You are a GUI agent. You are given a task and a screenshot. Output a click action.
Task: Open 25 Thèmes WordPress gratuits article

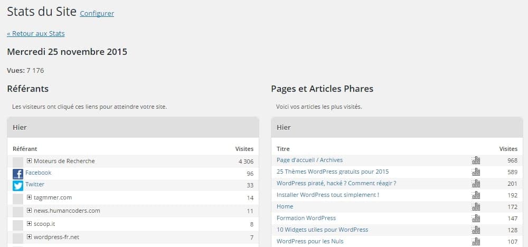332,172
